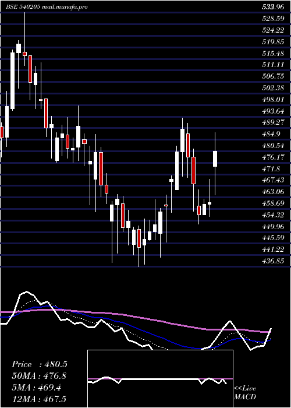The image size is (291, 408).
Task: Click the 502.38 price axis label
Action: pos(273,88)
